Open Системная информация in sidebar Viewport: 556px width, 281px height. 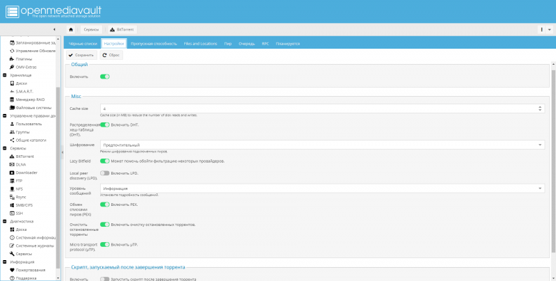pos(32,238)
